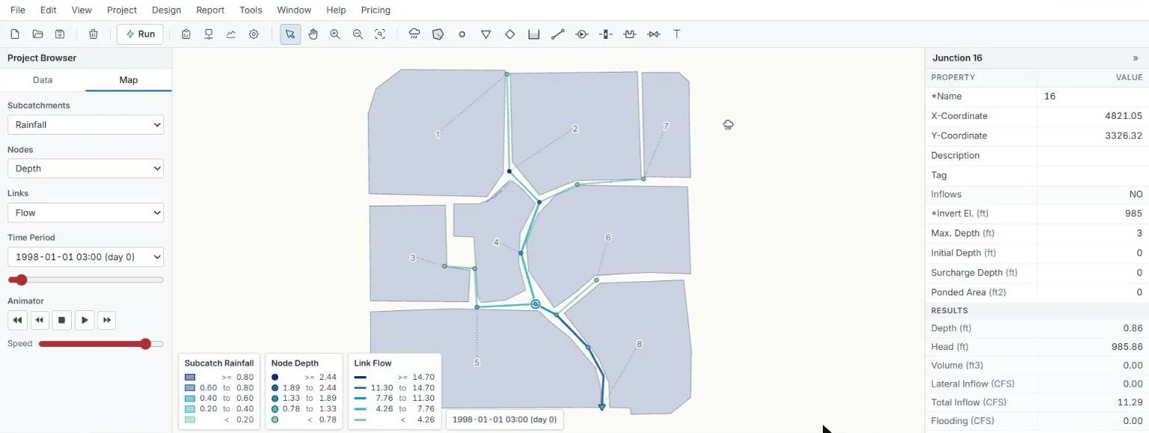Stop the animator playback

click(x=62, y=320)
